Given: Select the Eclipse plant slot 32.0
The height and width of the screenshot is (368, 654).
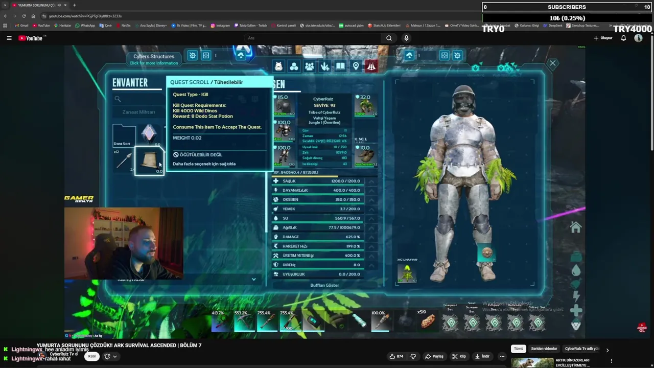Looking at the screenshot, I should tap(366, 105).
